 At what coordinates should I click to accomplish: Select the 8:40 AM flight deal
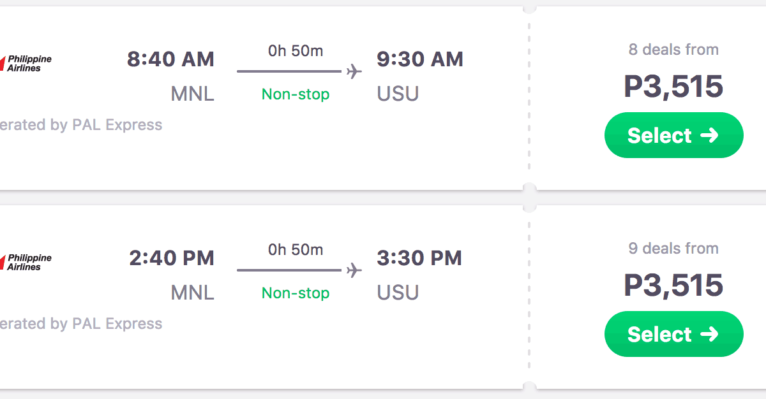(673, 135)
